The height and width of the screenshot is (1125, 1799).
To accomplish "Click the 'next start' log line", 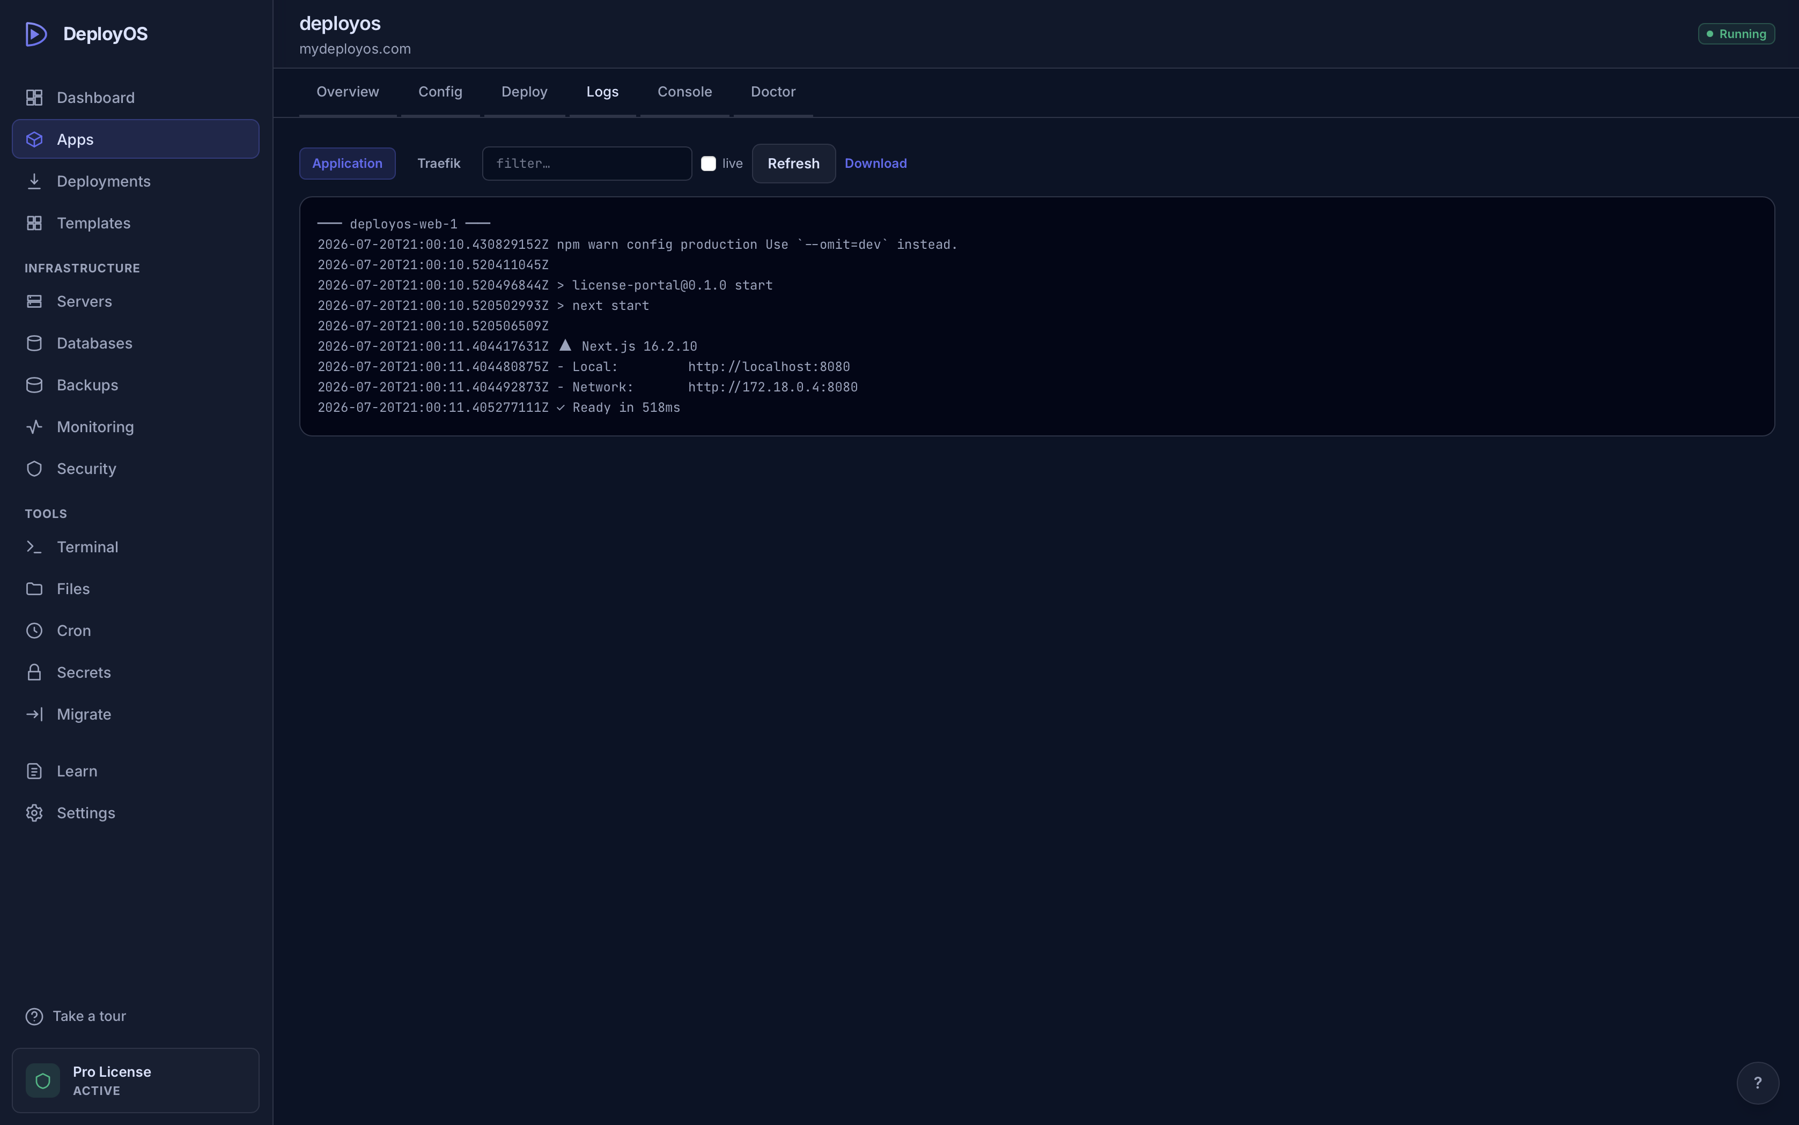I will pyautogui.click(x=483, y=306).
